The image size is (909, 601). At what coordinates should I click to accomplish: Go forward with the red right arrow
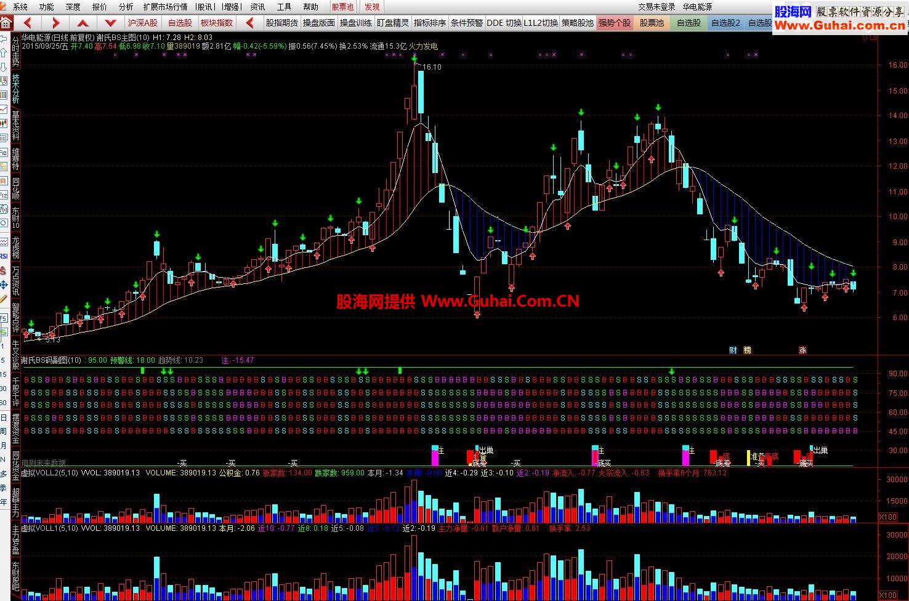pos(55,23)
